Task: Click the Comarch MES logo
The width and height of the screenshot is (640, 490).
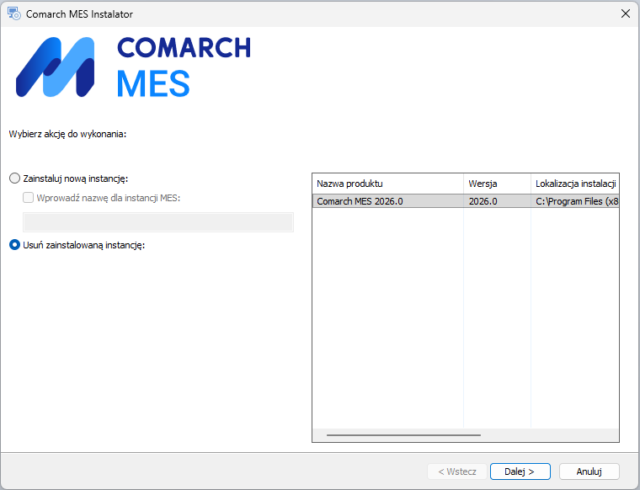Action: click(133, 67)
